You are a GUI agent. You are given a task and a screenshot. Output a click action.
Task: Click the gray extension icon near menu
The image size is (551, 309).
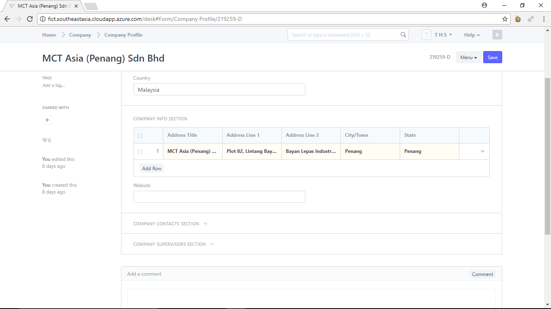coord(531,19)
